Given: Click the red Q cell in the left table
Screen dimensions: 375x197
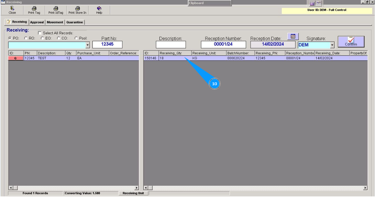Looking at the screenshot, I should tap(16, 58).
